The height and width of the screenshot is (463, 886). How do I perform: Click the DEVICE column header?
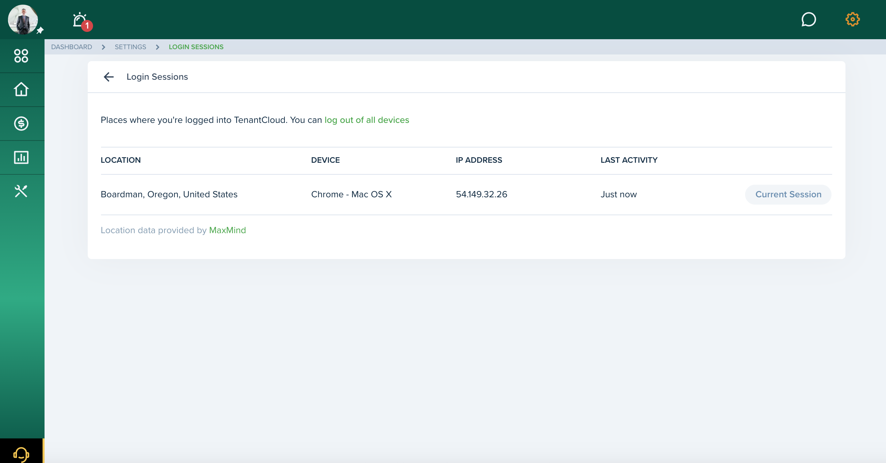point(325,160)
